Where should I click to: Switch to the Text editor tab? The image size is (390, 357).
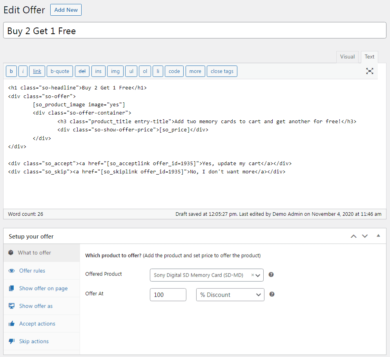point(369,57)
